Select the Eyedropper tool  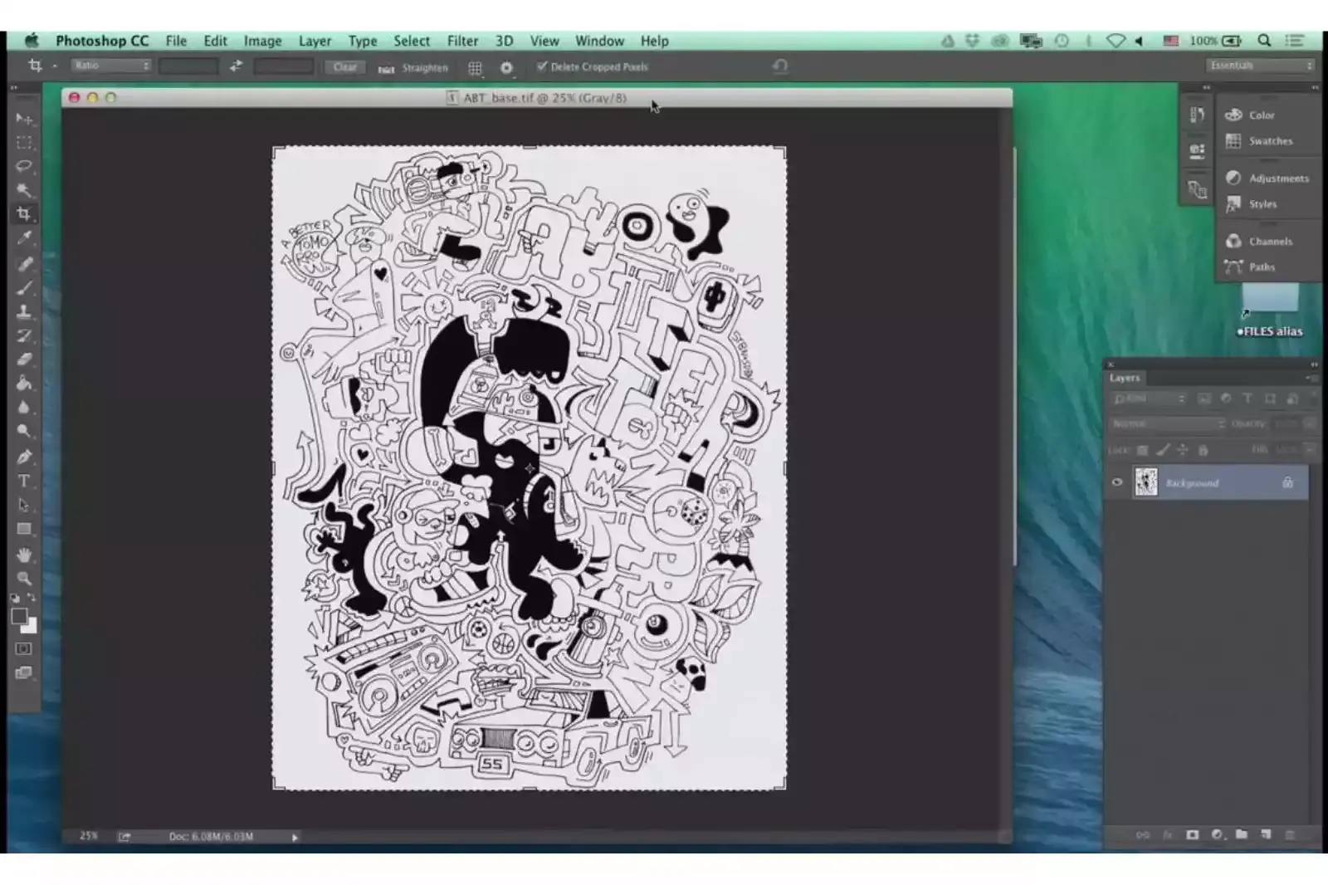click(24, 238)
